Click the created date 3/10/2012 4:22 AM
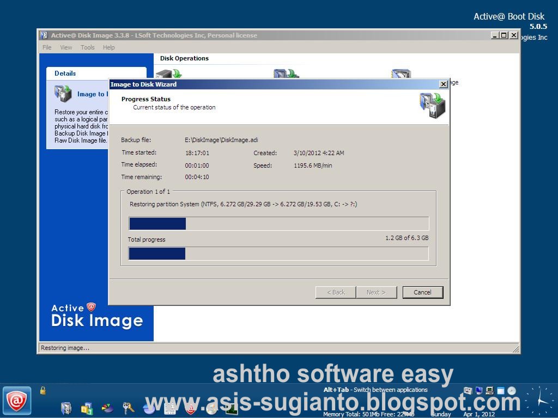Screen dimensions: 558x418 tap(319, 153)
